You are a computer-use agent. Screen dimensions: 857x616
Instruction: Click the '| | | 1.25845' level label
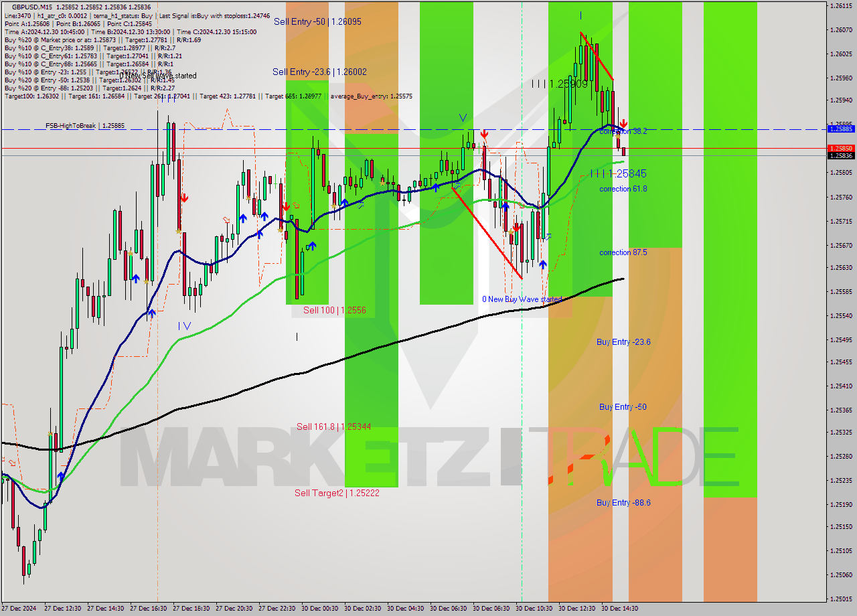pyautogui.click(x=618, y=173)
